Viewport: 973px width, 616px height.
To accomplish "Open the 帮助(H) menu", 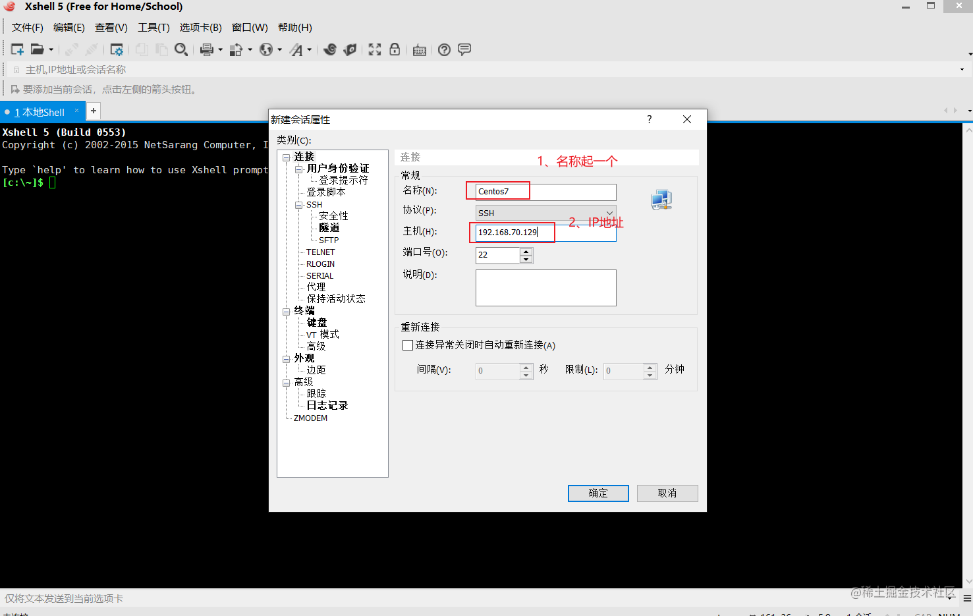I will coord(295,28).
